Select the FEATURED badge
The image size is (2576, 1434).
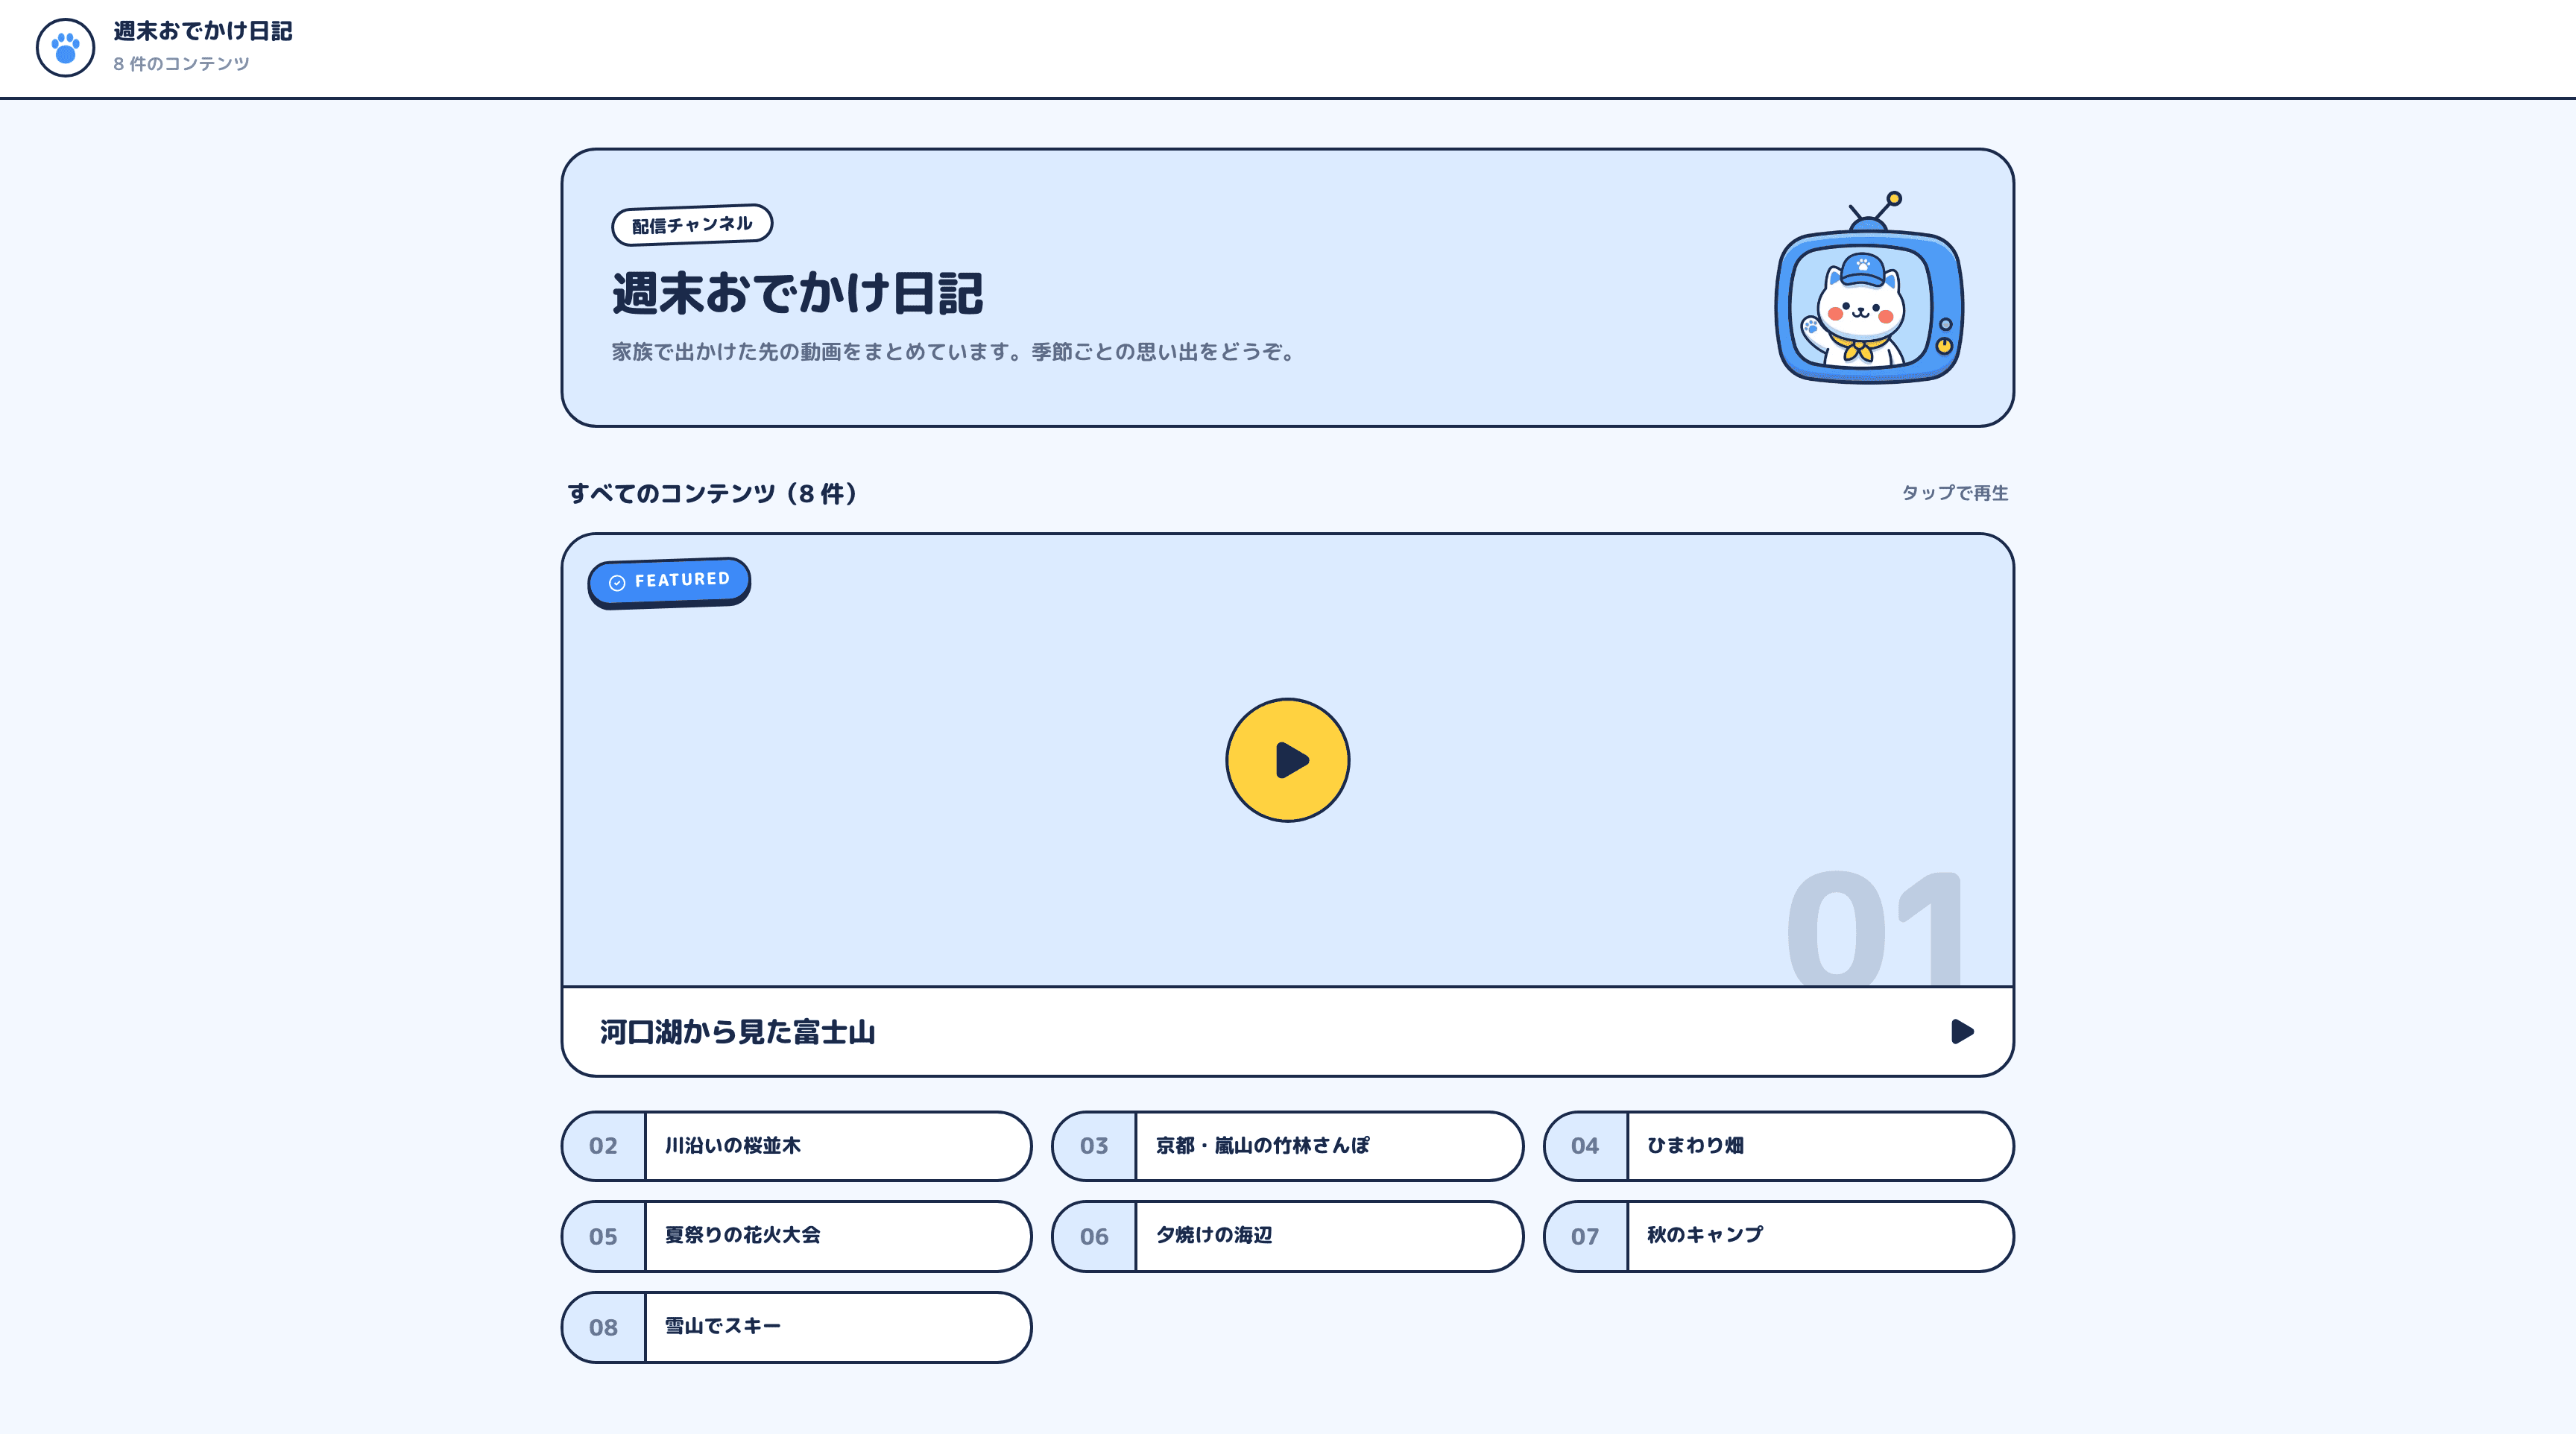pos(669,581)
